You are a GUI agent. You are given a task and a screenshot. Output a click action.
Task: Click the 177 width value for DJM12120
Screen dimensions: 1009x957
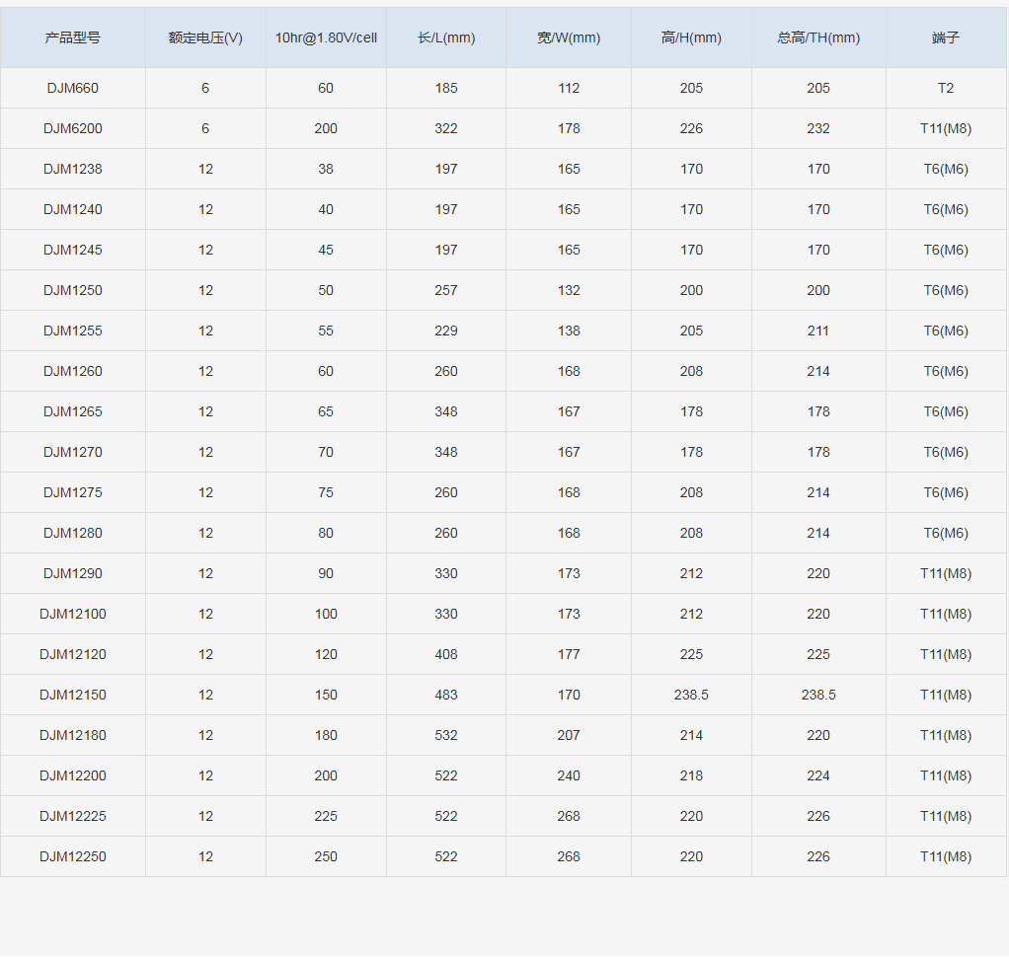tap(569, 655)
